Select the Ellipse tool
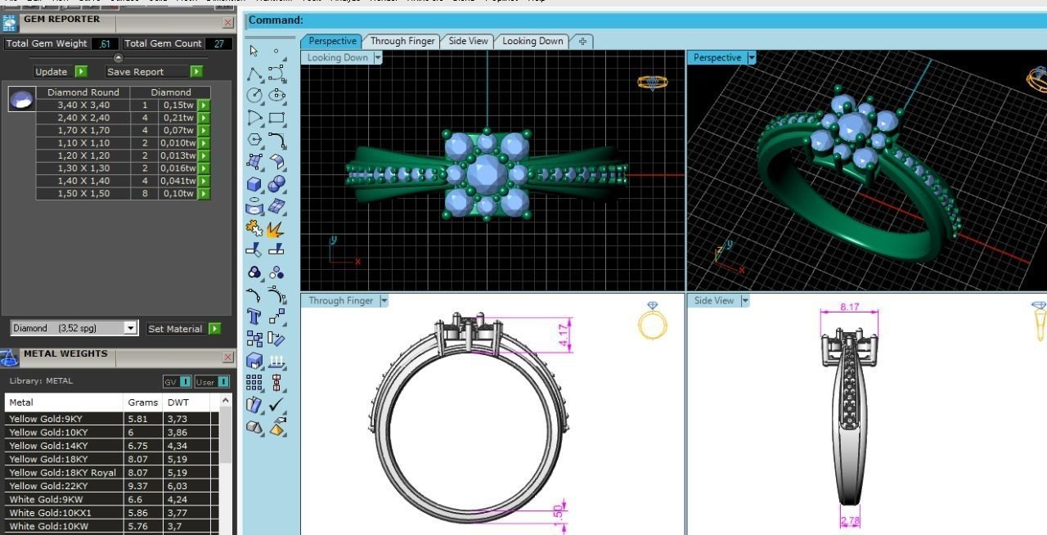Screen dimensions: 1047x535 (x=276, y=95)
